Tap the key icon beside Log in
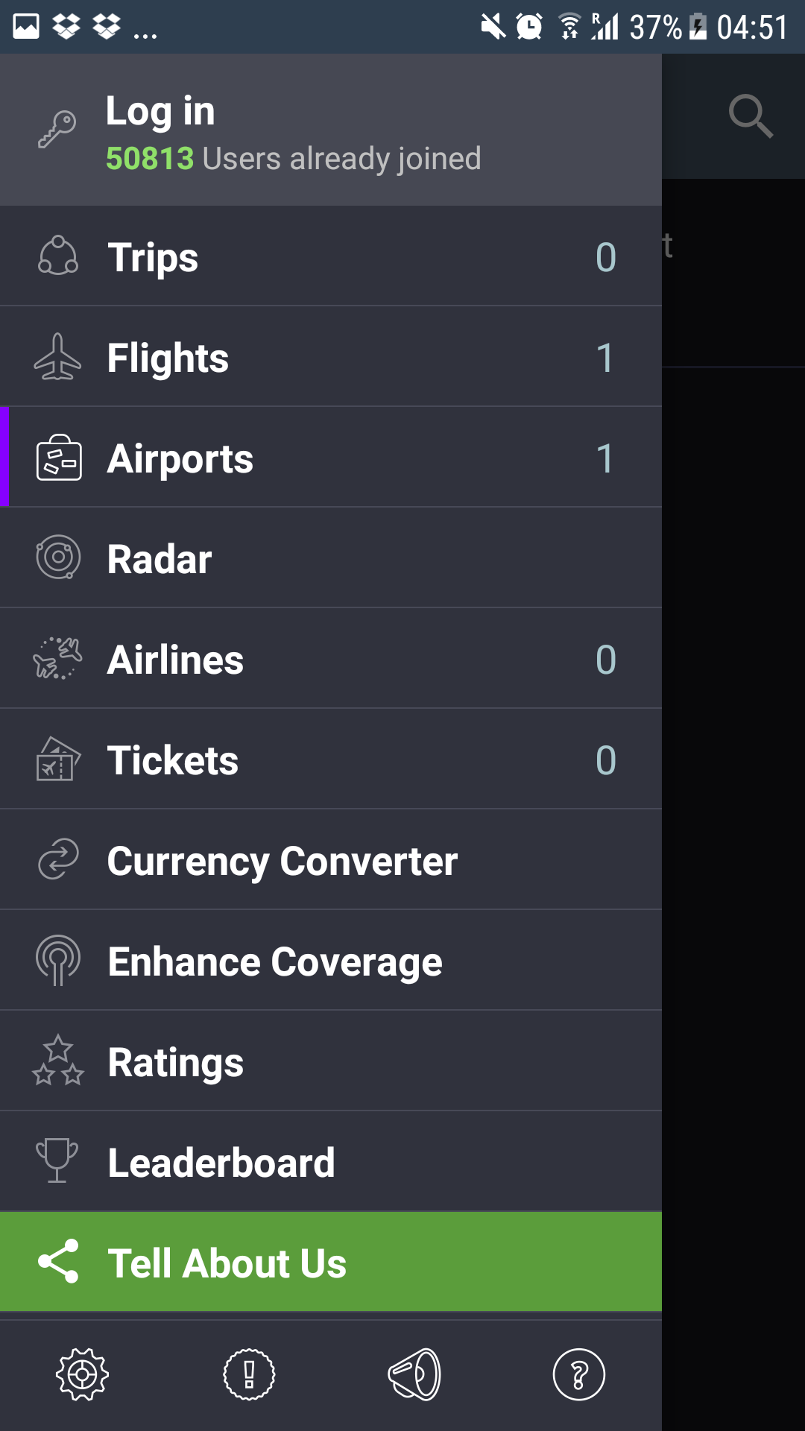805x1431 pixels. tap(57, 130)
